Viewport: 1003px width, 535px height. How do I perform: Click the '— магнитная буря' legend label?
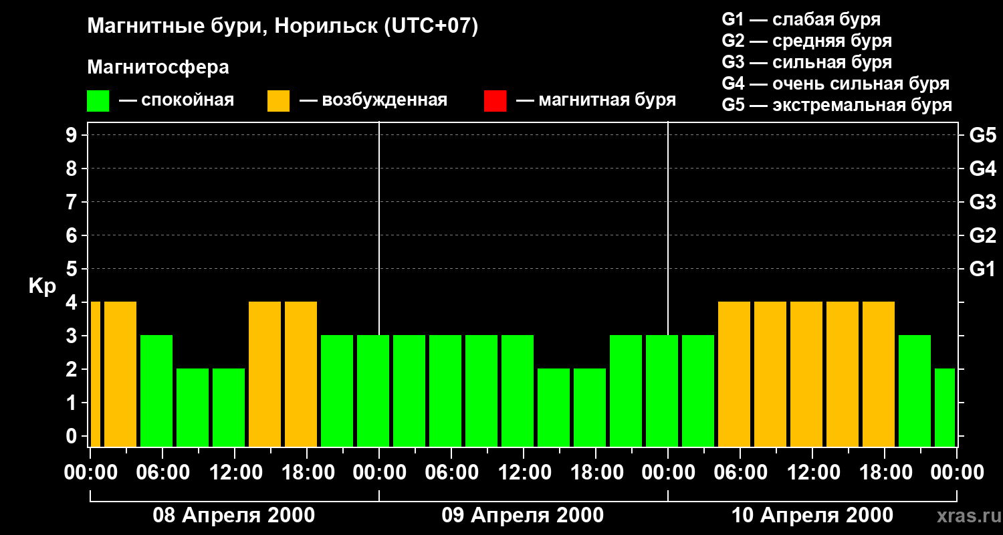point(596,100)
